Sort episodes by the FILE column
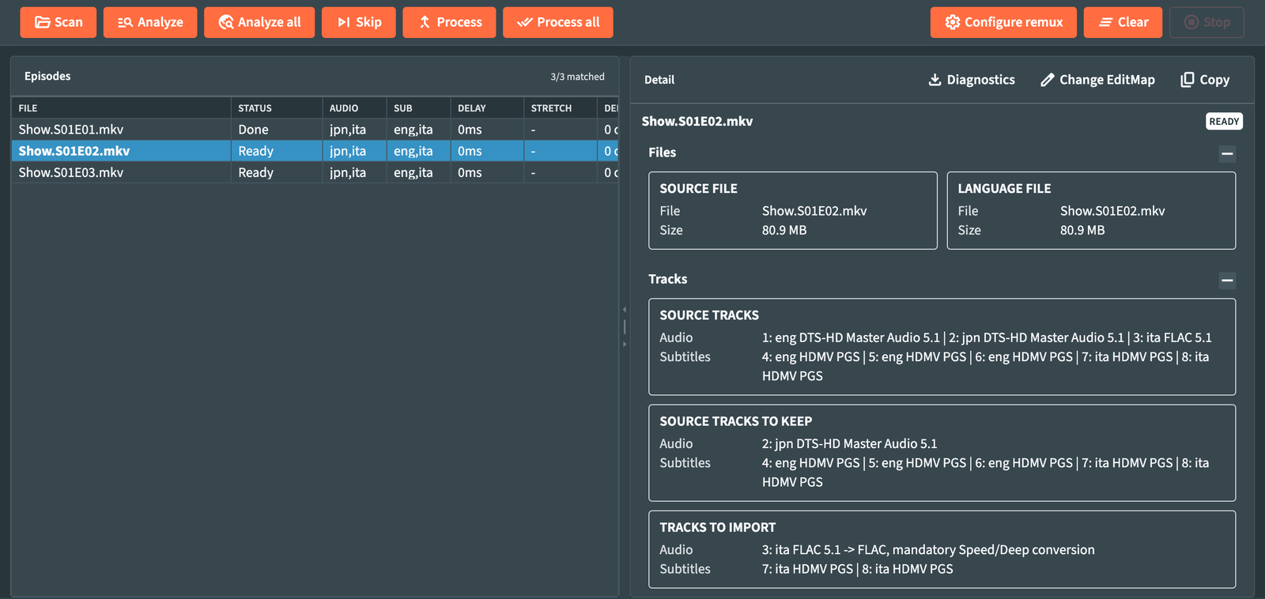 click(121, 108)
